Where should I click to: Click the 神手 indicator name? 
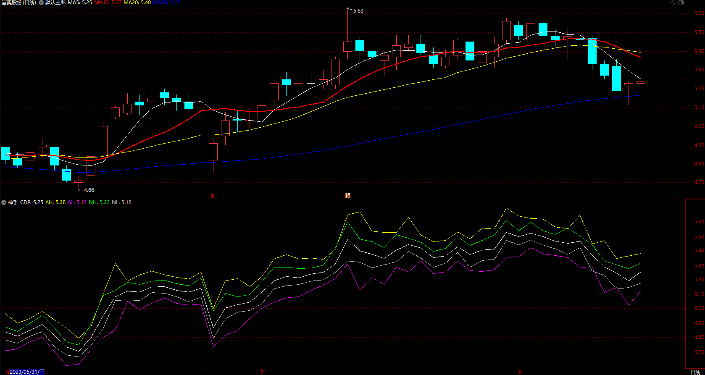click(13, 202)
